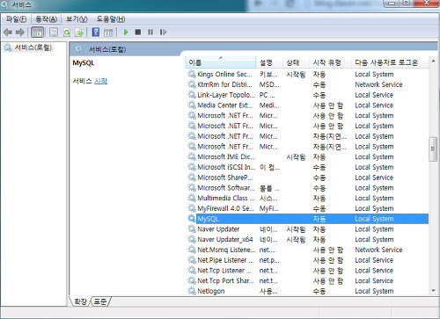
Task: Stop the service with the square stop icon
Action: 138,32
